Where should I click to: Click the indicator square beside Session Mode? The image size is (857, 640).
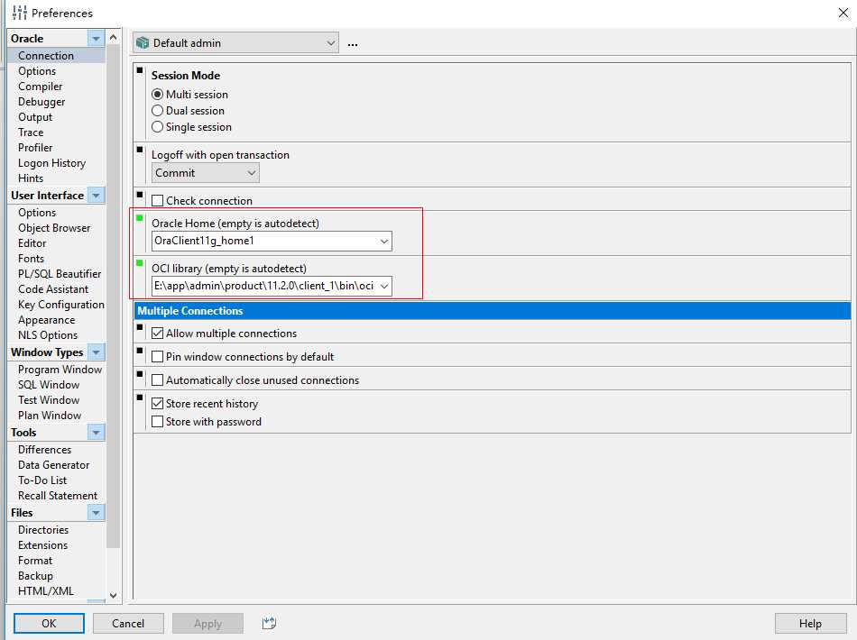click(139, 70)
